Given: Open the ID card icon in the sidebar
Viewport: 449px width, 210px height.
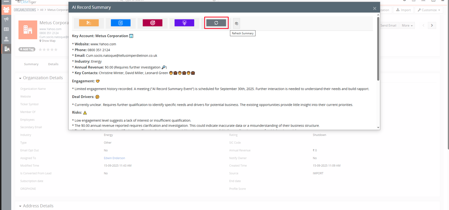Looking at the screenshot, I should tap(6, 29).
